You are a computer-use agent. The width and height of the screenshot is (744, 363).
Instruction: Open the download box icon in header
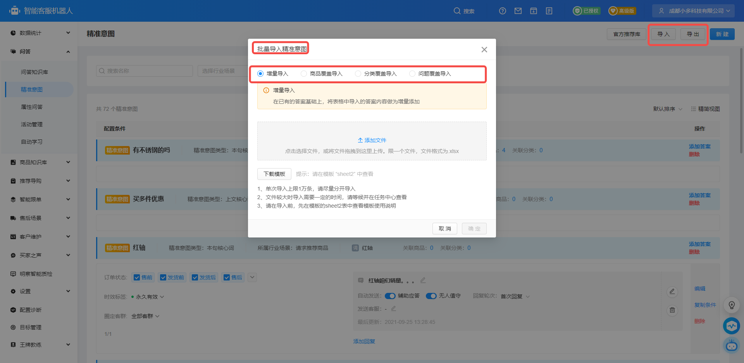(x=534, y=11)
